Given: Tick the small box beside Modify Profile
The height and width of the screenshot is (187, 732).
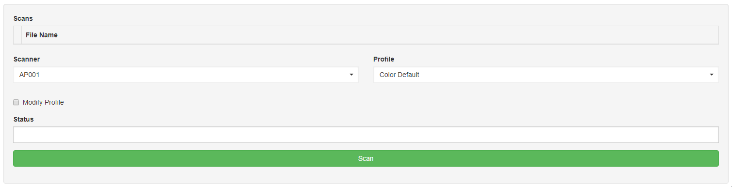Looking at the screenshot, I should pos(16,102).
